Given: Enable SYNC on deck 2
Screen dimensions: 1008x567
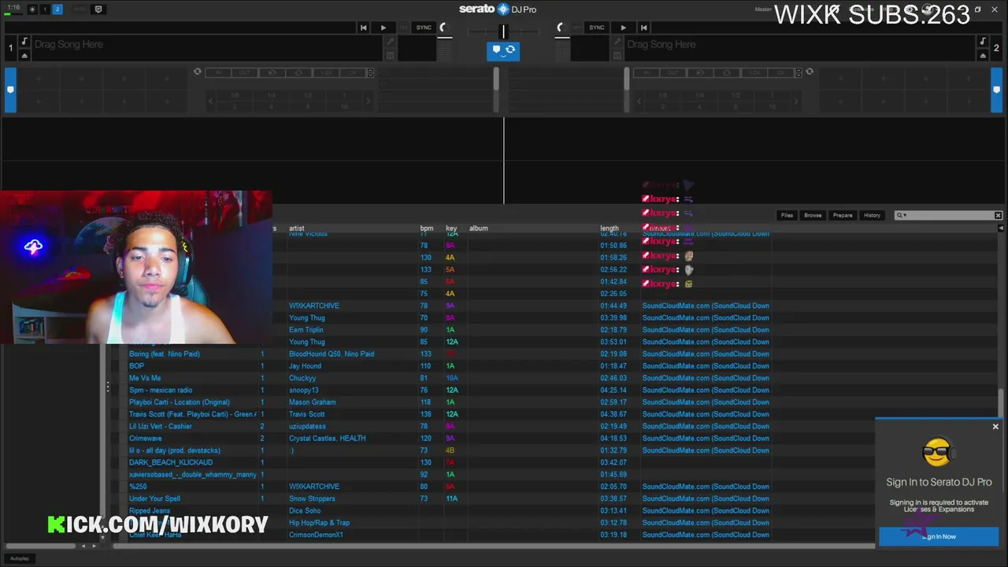Looking at the screenshot, I should 596,28.
